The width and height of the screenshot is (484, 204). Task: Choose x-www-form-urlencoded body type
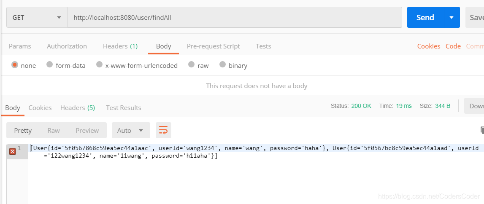[100, 65]
